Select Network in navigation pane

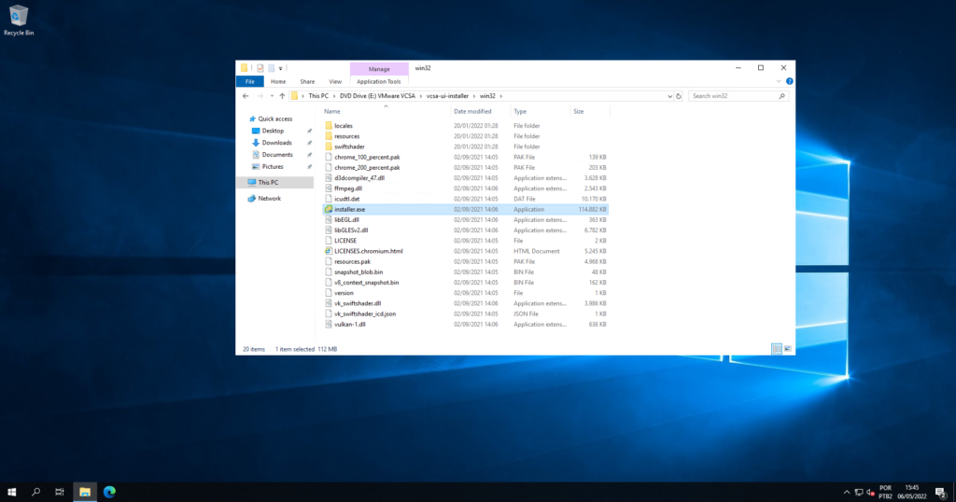point(269,199)
